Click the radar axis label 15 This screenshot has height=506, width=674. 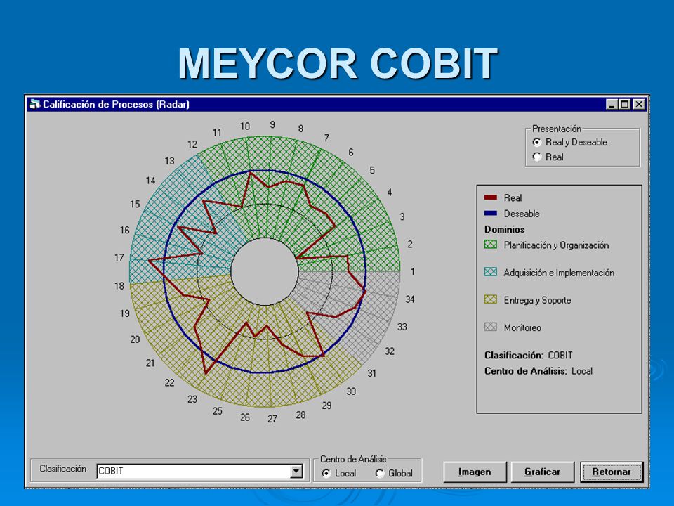(135, 205)
